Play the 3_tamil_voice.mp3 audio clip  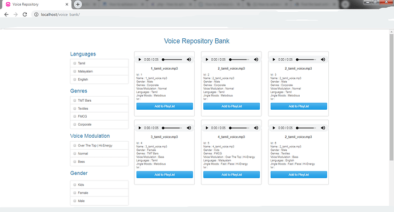tap(140, 128)
